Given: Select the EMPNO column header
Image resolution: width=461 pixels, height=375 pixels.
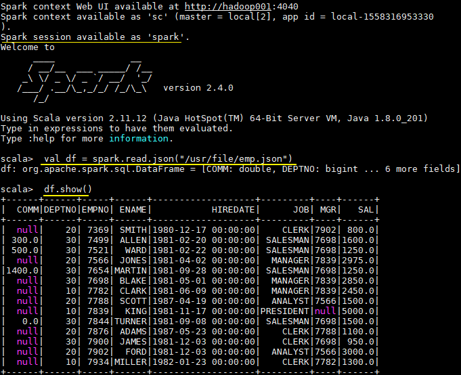Looking at the screenshot, I should (x=96, y=210).
